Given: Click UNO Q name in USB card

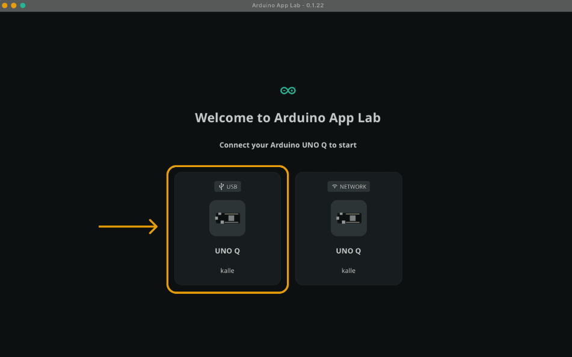Looking at the screenshot, I should pyautogui.click(x=227, y=251).
